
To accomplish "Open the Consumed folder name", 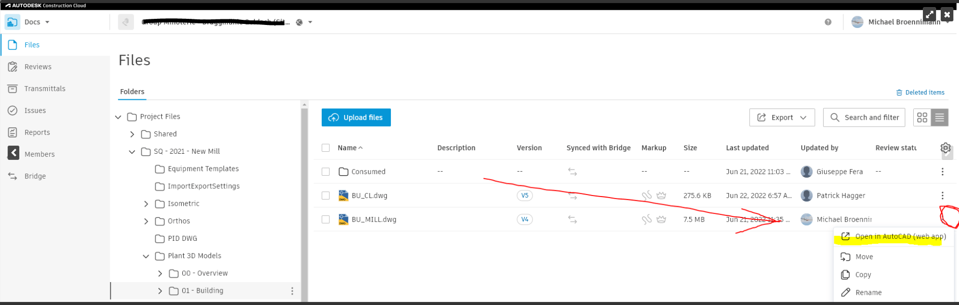I will tap(368, 172).
